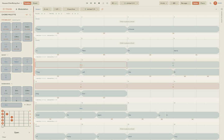Open Words & Ideas side panel icon
This screenshot has width=224, height=140.
pos(222,9)
